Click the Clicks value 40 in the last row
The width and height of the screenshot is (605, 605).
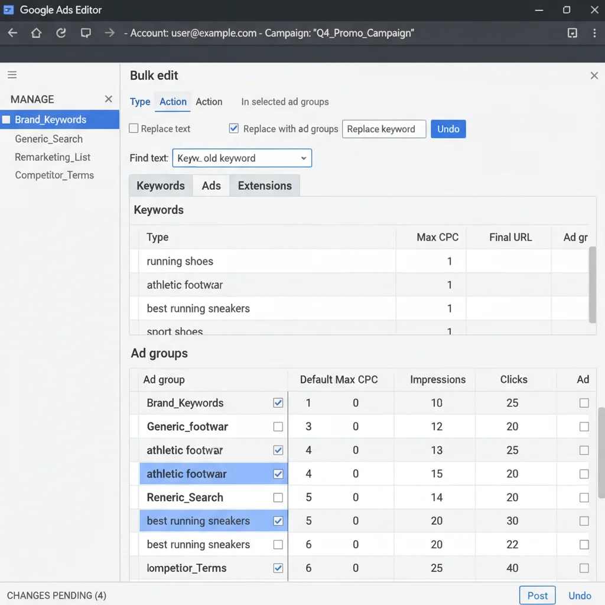pyautogui.click(x=512, y=568)
